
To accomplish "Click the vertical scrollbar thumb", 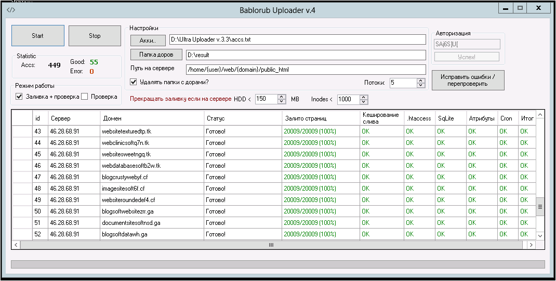I will tap(540, 207).
